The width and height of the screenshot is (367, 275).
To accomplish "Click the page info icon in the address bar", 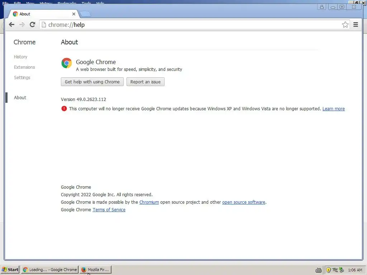I will [44, 25].
